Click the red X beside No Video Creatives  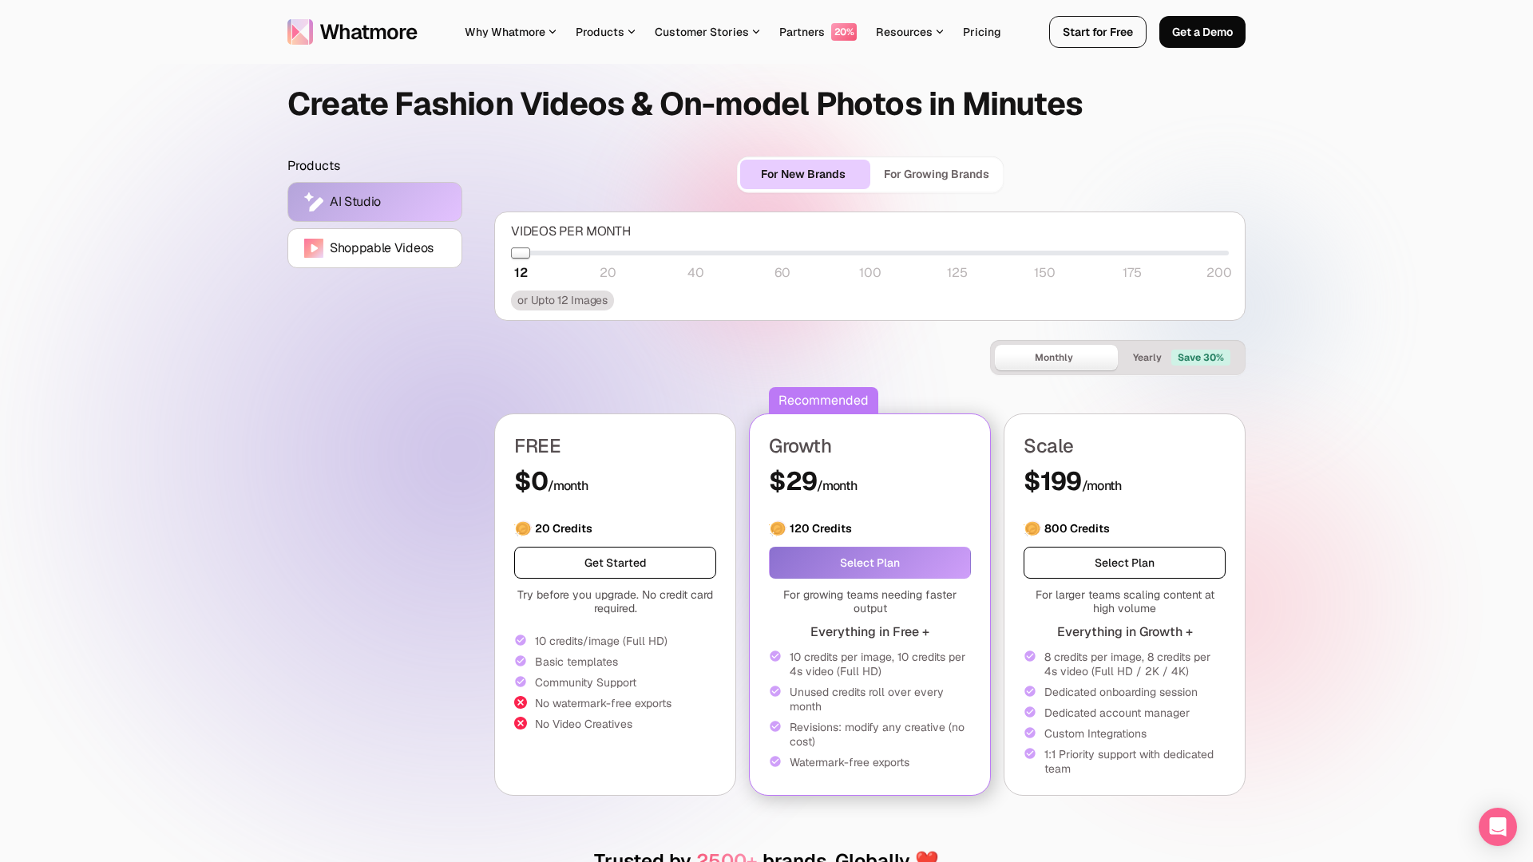tap(521, 723)
